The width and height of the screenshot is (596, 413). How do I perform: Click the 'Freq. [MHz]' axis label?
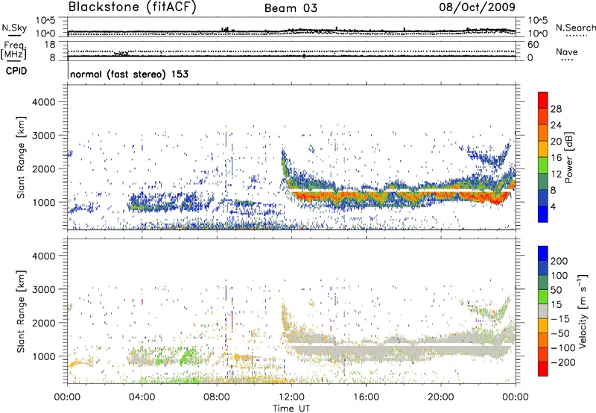click(x=13, y=51)
